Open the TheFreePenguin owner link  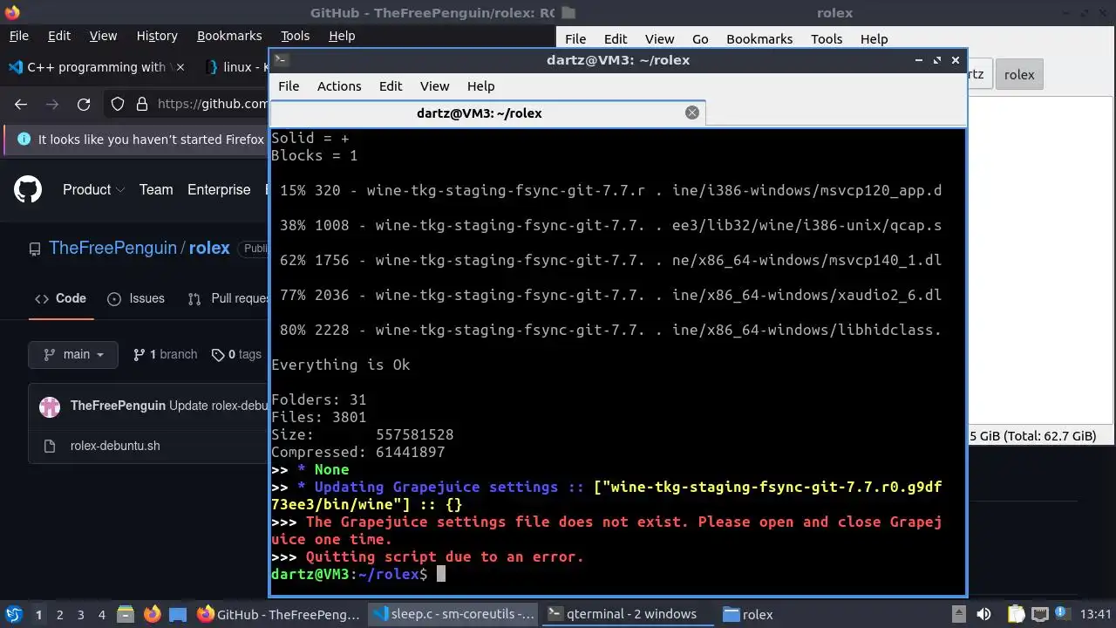click(112, 248)
